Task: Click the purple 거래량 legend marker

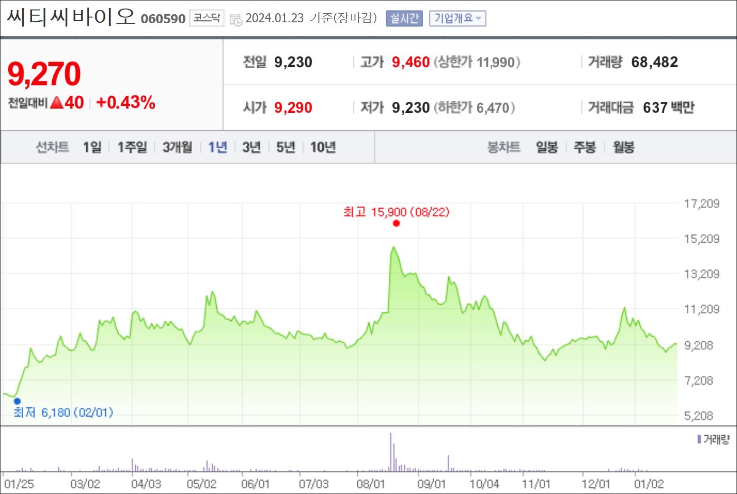Action: 699,439
